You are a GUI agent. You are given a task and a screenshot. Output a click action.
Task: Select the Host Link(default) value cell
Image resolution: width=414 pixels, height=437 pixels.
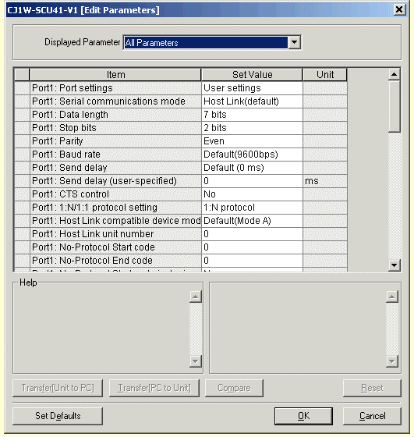tap(252, 101)
